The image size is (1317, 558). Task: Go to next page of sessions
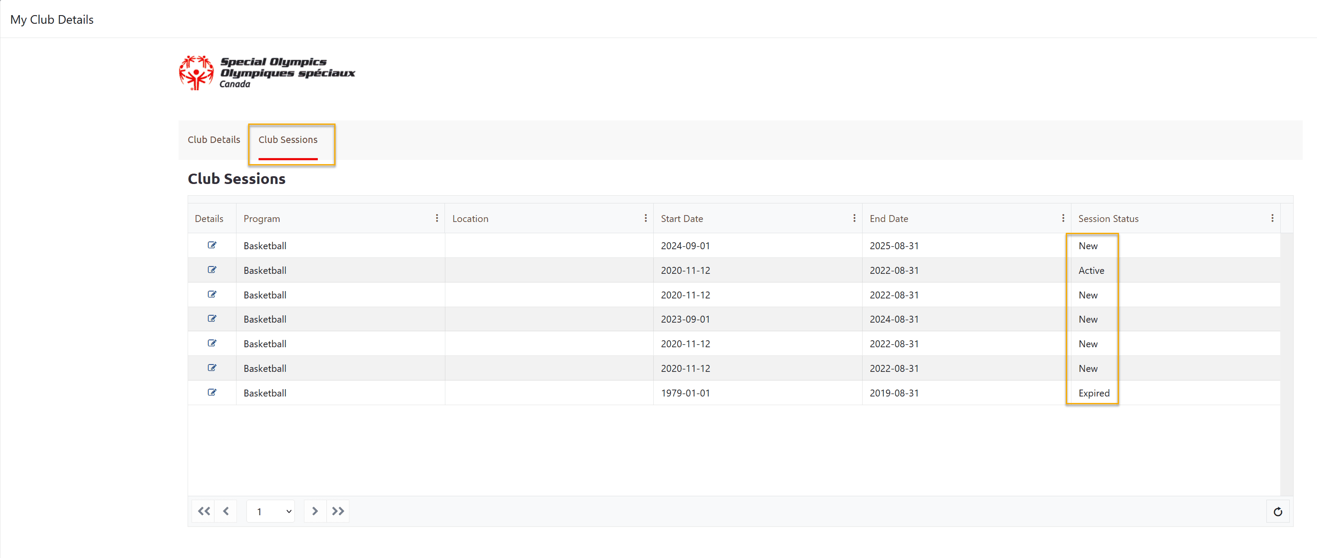[x=315, y=511]
